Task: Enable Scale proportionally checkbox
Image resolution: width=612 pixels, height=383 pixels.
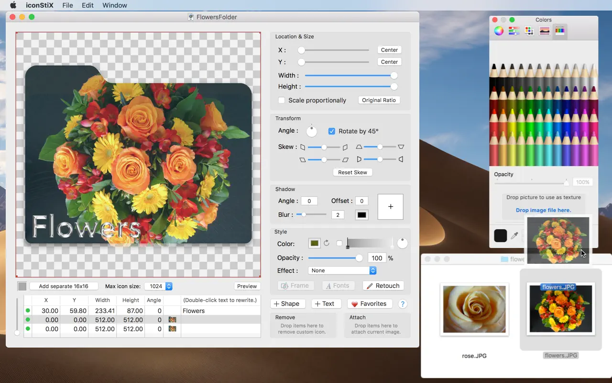Action: pyautogui.click(x=282, y=100)
